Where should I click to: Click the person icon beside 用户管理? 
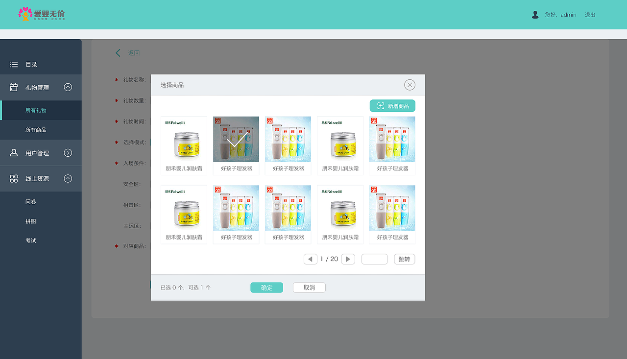coord(13,152)
